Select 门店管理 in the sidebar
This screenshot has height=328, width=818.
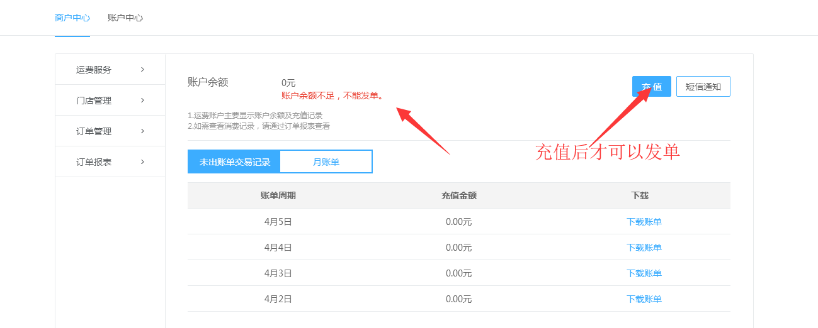[x=110, y=100]
